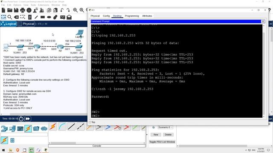Click the Print icon

tap(23, 10)
